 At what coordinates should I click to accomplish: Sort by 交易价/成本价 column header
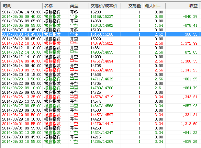pos(105,6)
